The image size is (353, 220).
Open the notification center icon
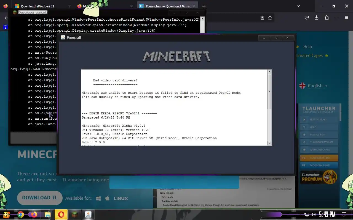click(x=344, y=215)
